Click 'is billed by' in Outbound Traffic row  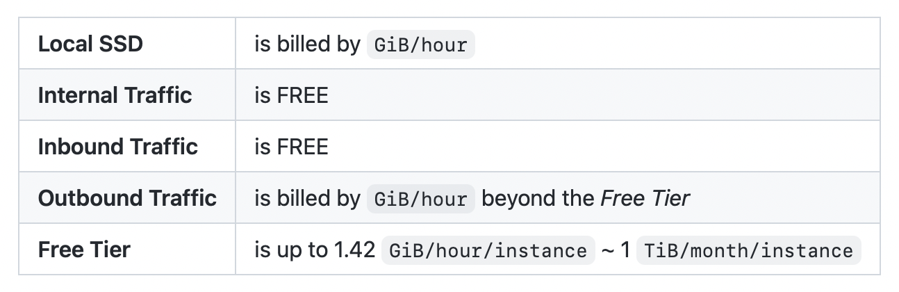pos(307,198)
